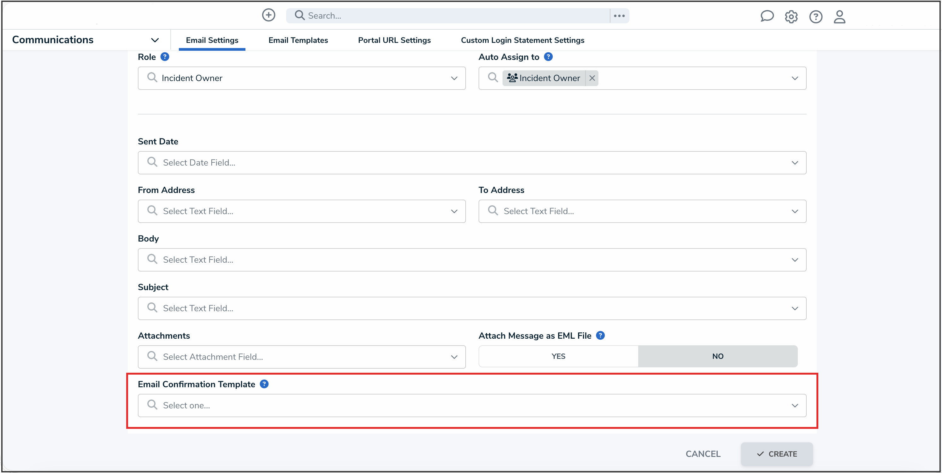
Task: Click the CANCEL link
Action: (703, 454)
